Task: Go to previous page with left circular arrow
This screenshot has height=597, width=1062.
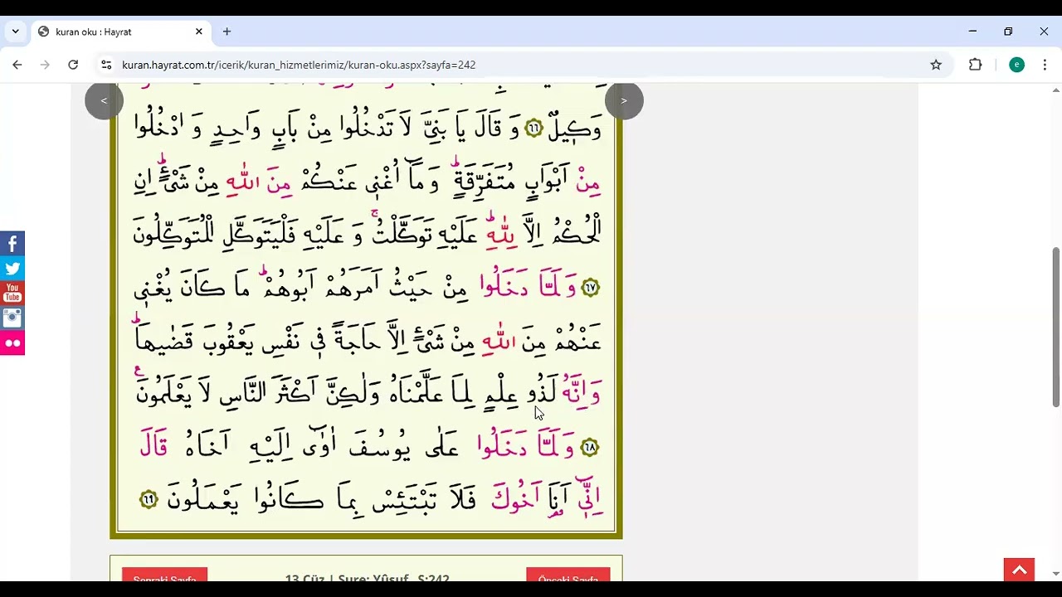Action: click(104, 100)
